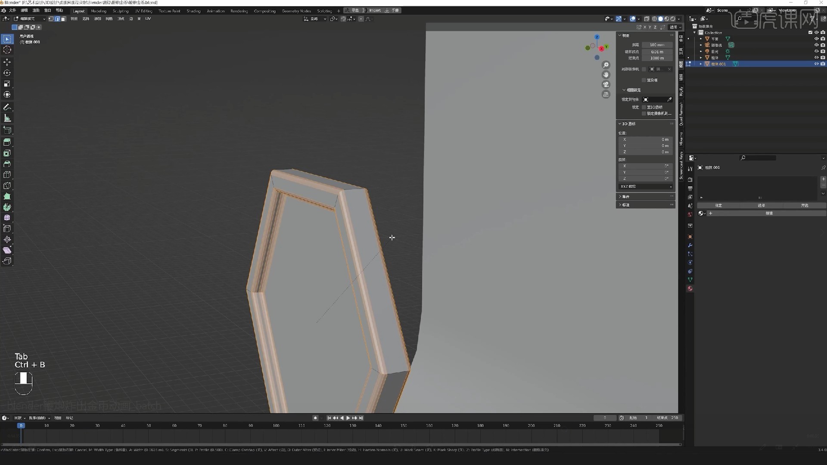Expand the 日光 tree item
Image resolution: width=827 pixels, height=465 pixels.
tap(701, 51)
